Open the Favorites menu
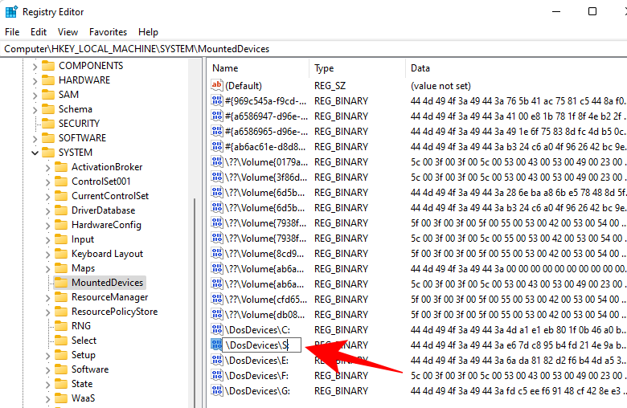 [108, 32]
